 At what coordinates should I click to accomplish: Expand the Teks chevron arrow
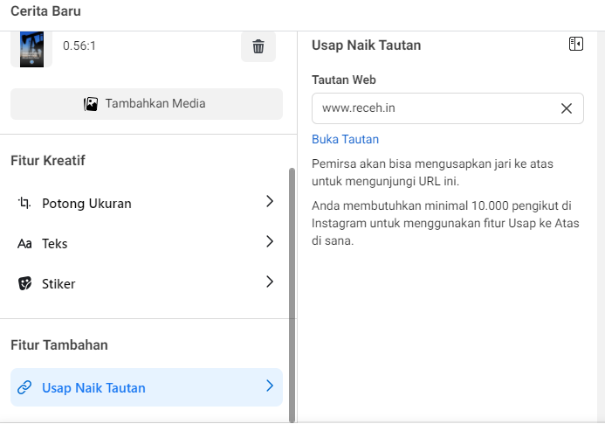(x=270, y=241)
